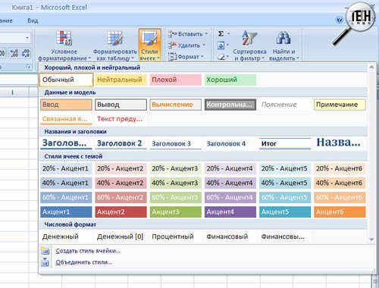Apply the Название title style
Viewport: 379px width, 288px height.
click(340, 143)
